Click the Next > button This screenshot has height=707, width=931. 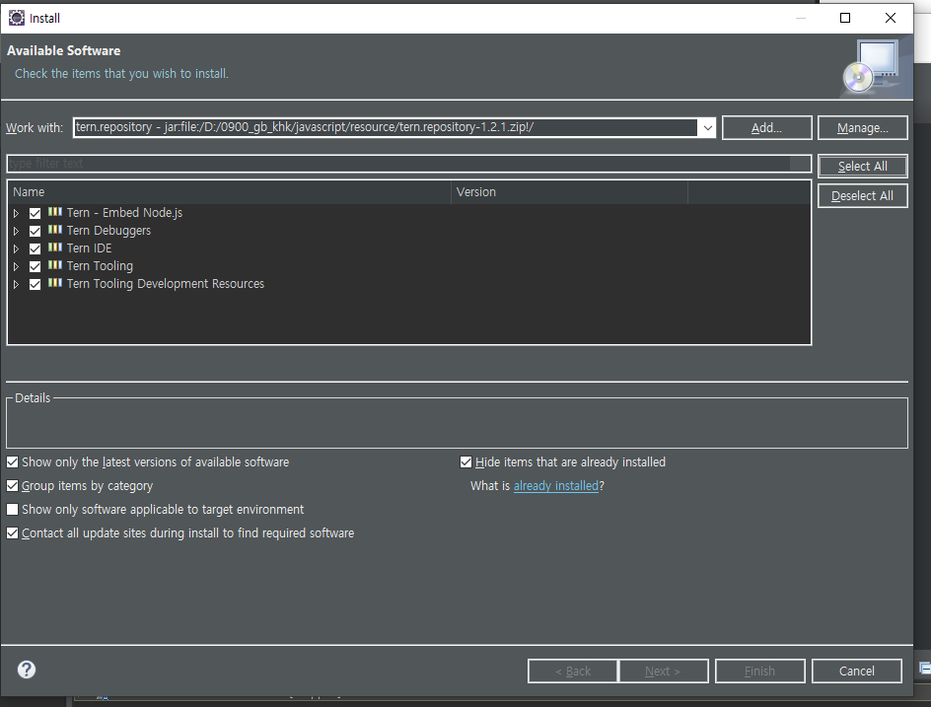click(663, 671)
